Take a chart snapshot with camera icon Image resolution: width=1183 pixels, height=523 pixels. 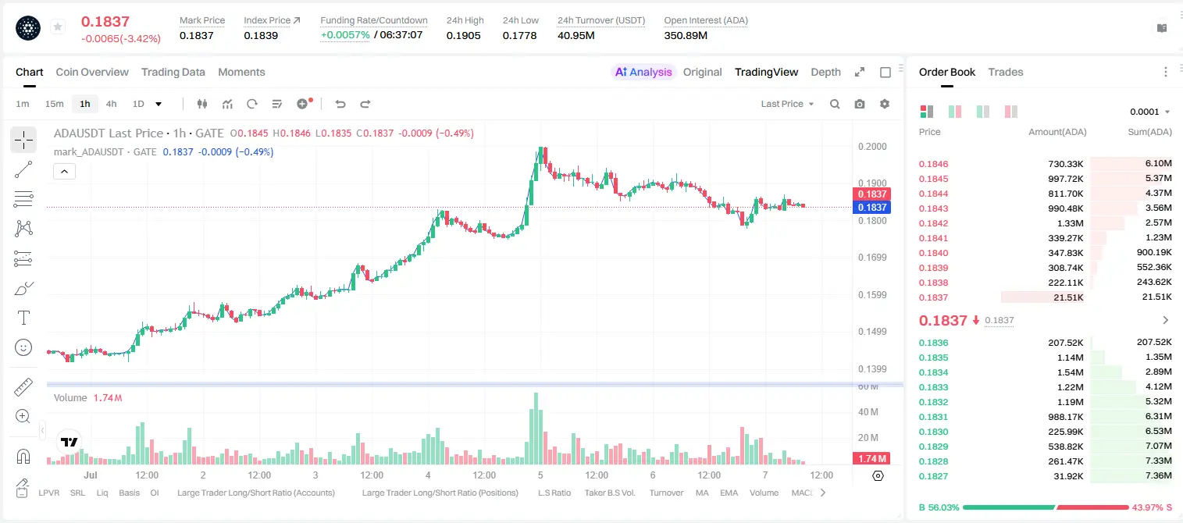coord(860,104)
